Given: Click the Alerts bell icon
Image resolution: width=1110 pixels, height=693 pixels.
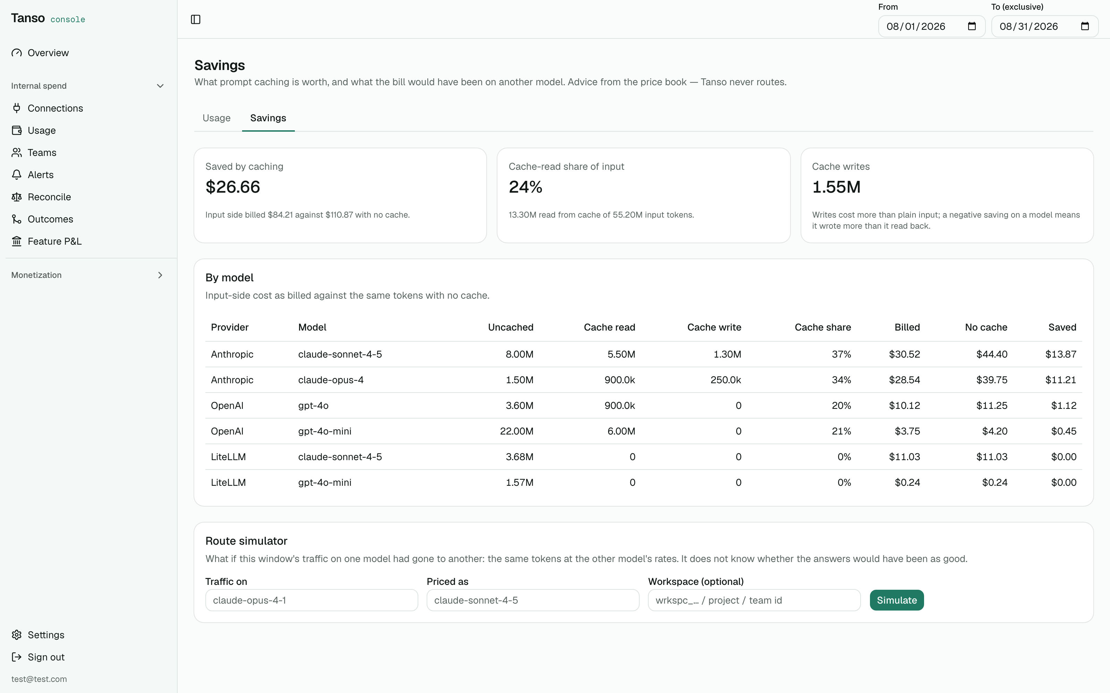Looking at the screenshot, I should (x=17, y=175).
